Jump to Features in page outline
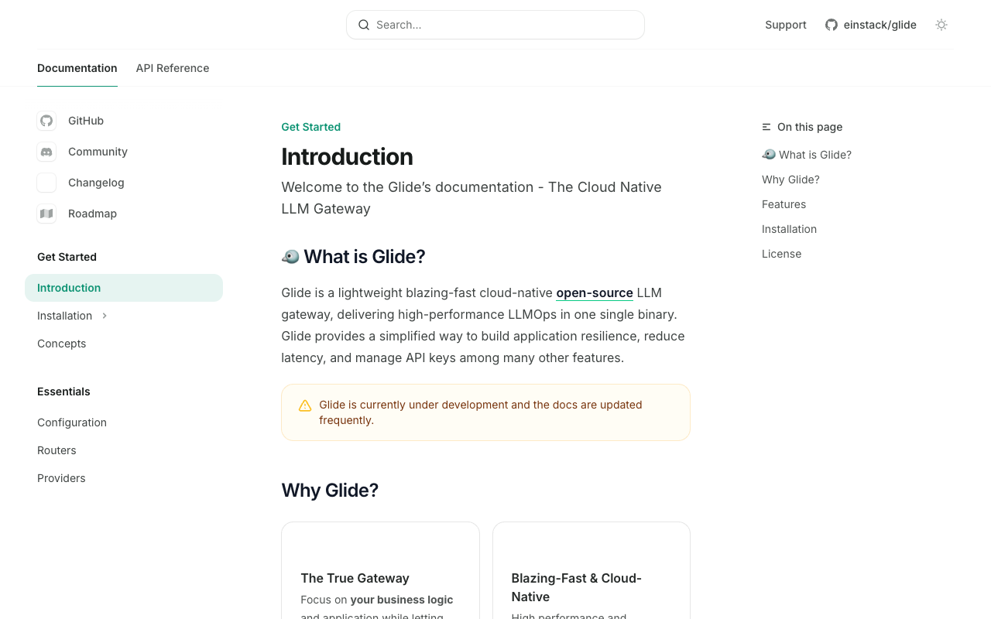991x619 pixels. click(784, 204)
